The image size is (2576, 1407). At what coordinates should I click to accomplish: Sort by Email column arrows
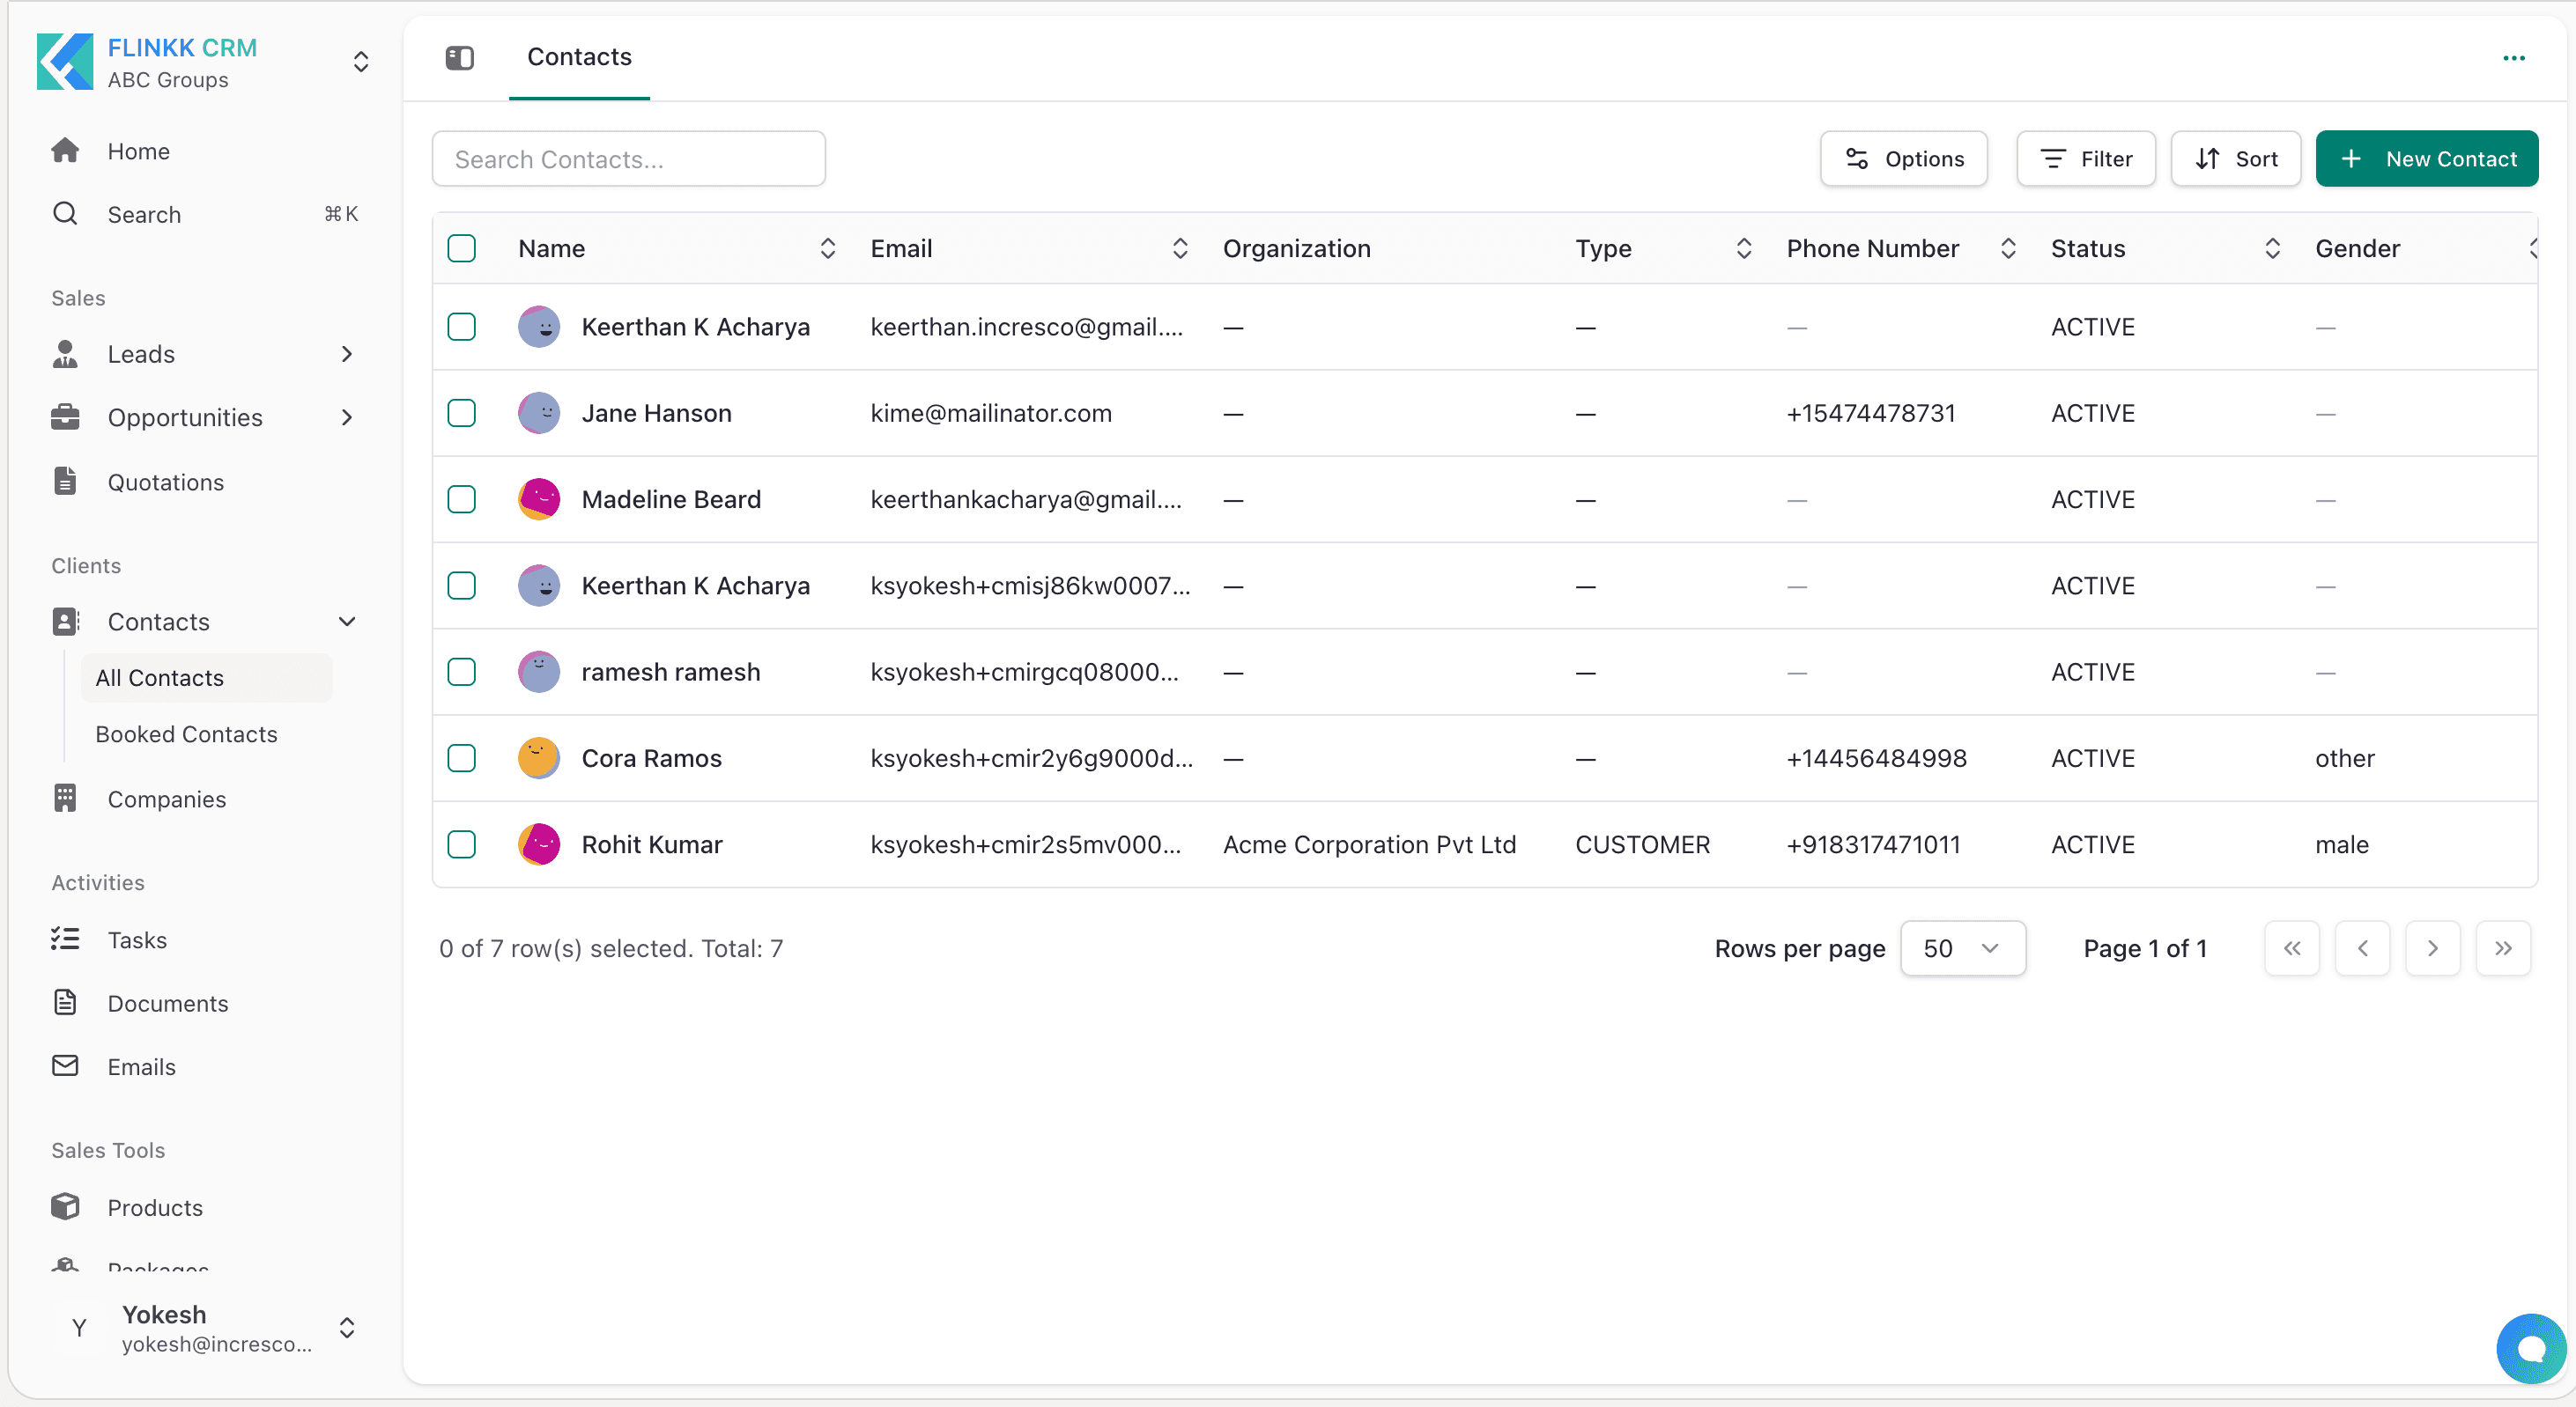tap(1180, 247)
